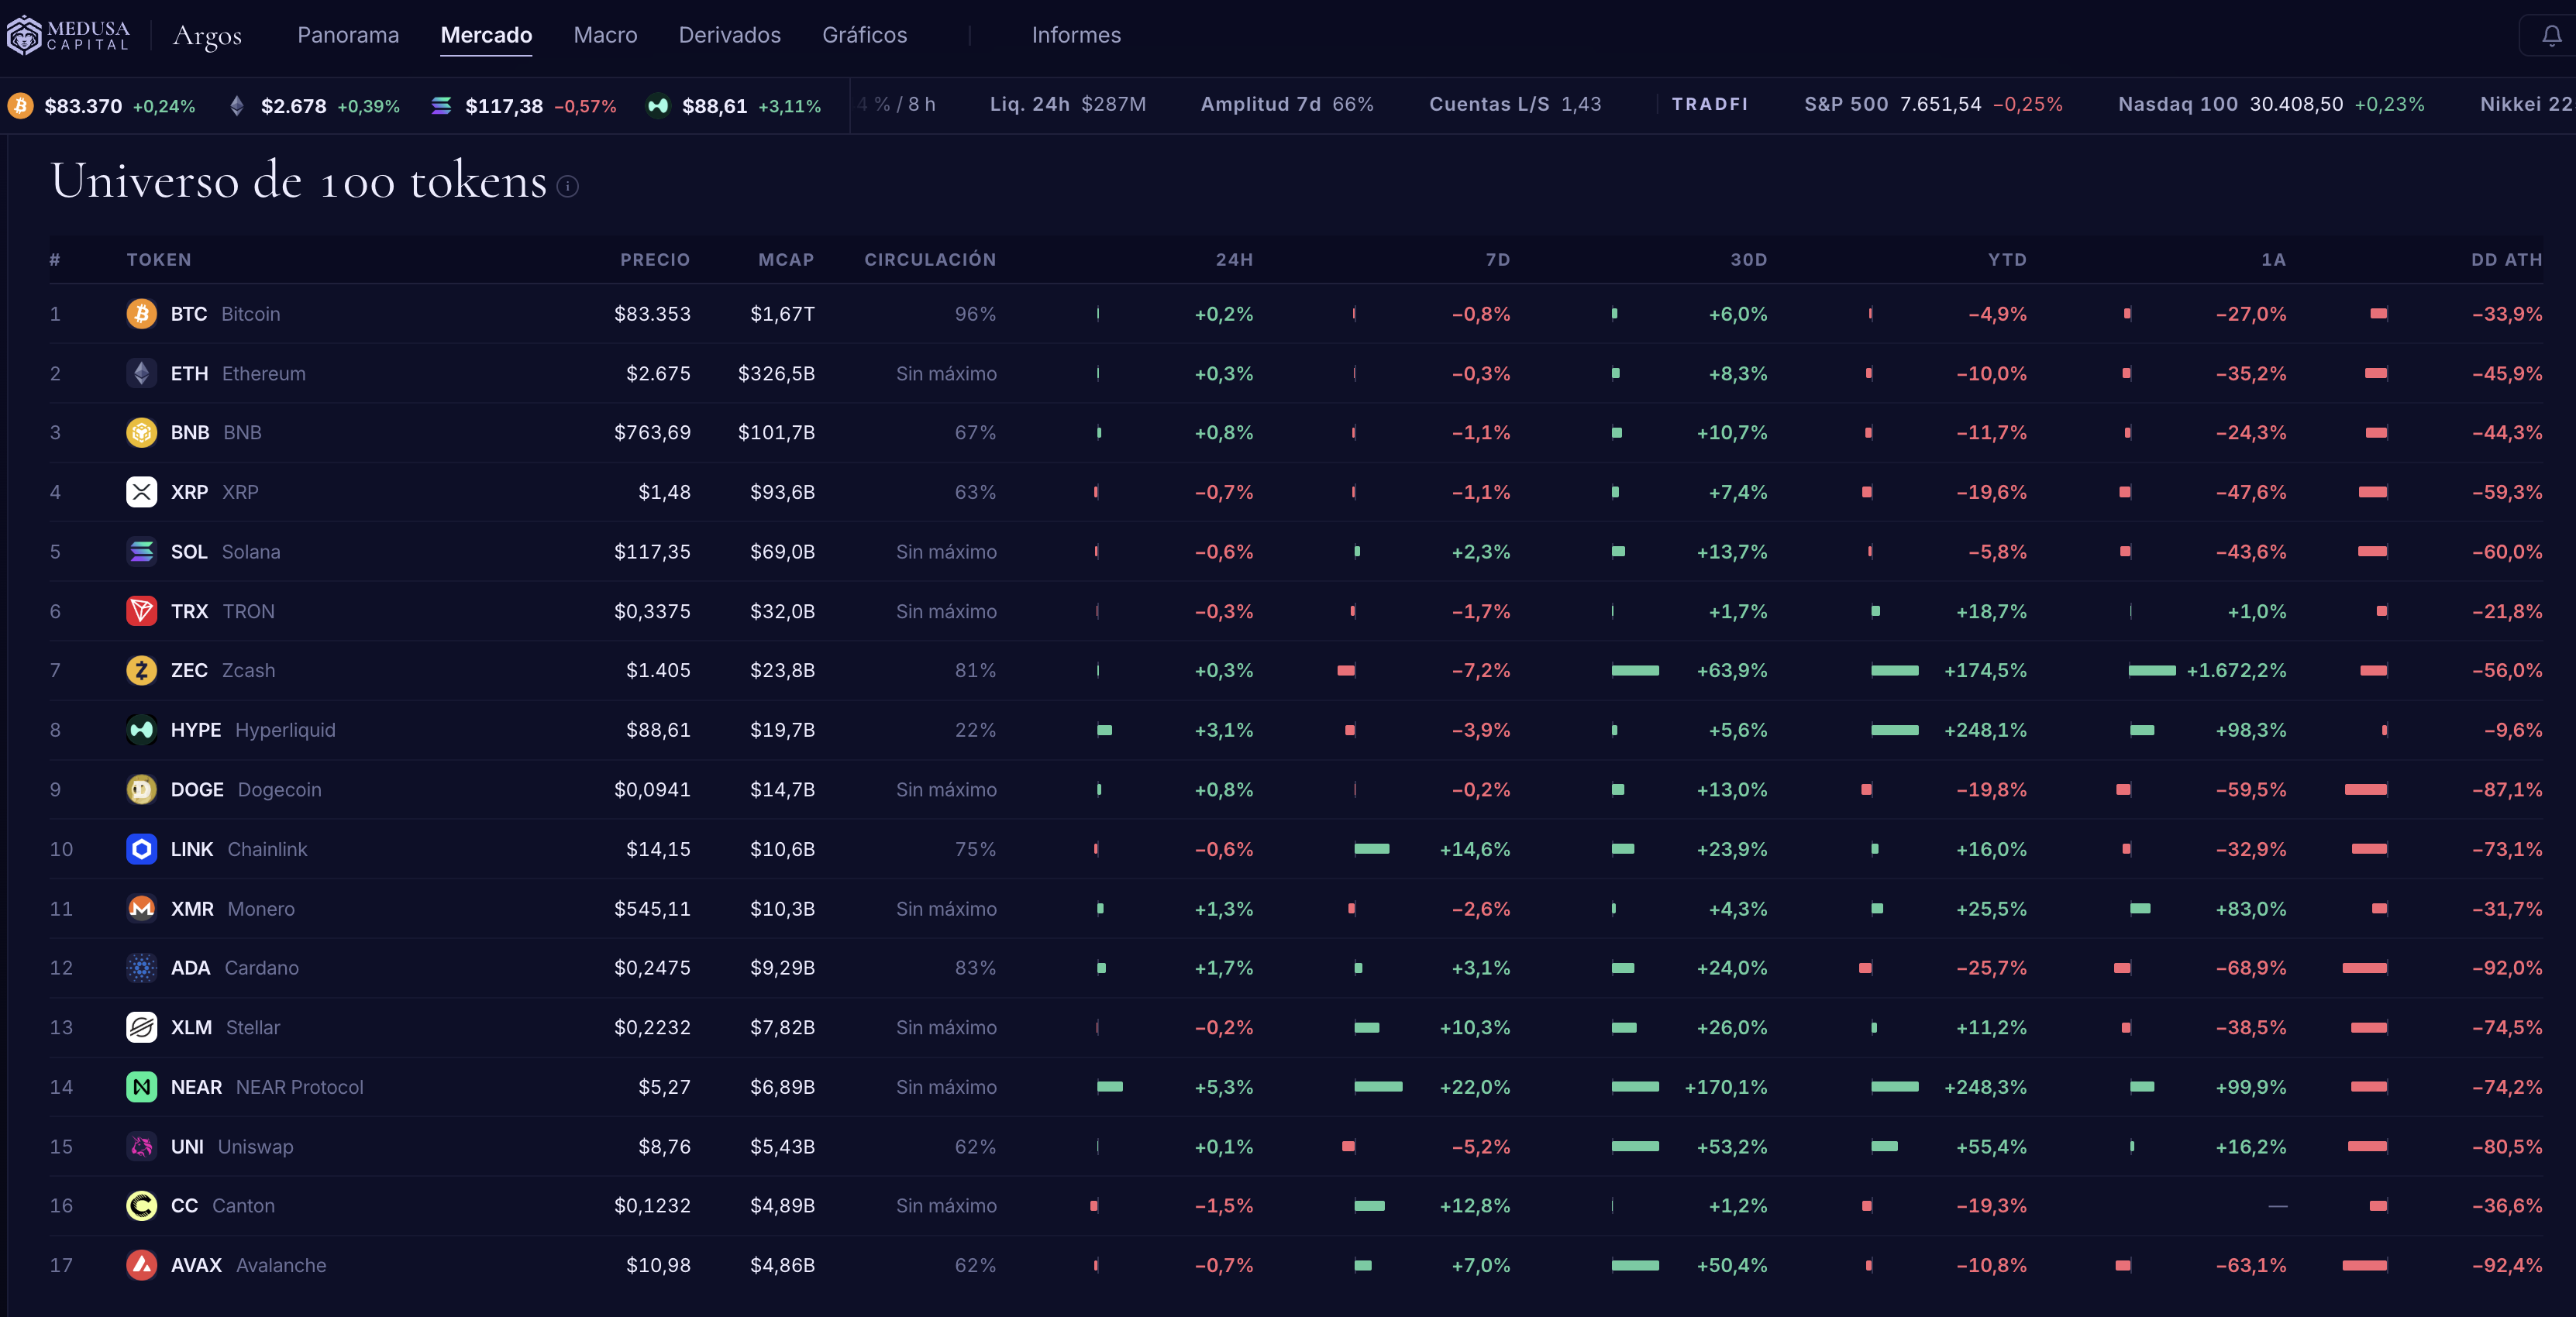Viewport: 2576px width, 1317px height.
Task: Click the XRP token icon in row 4
Action: [x=141, y=492]
